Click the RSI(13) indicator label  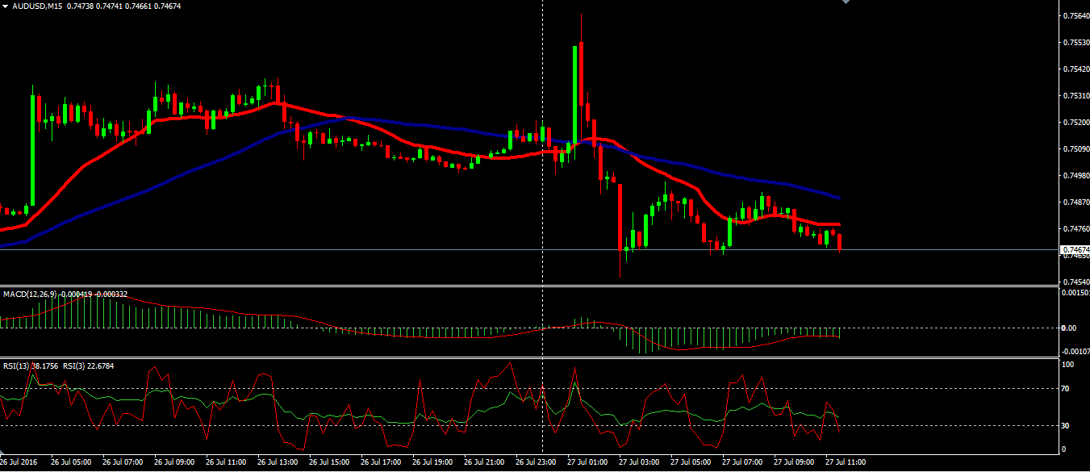(x=16, y=365)
